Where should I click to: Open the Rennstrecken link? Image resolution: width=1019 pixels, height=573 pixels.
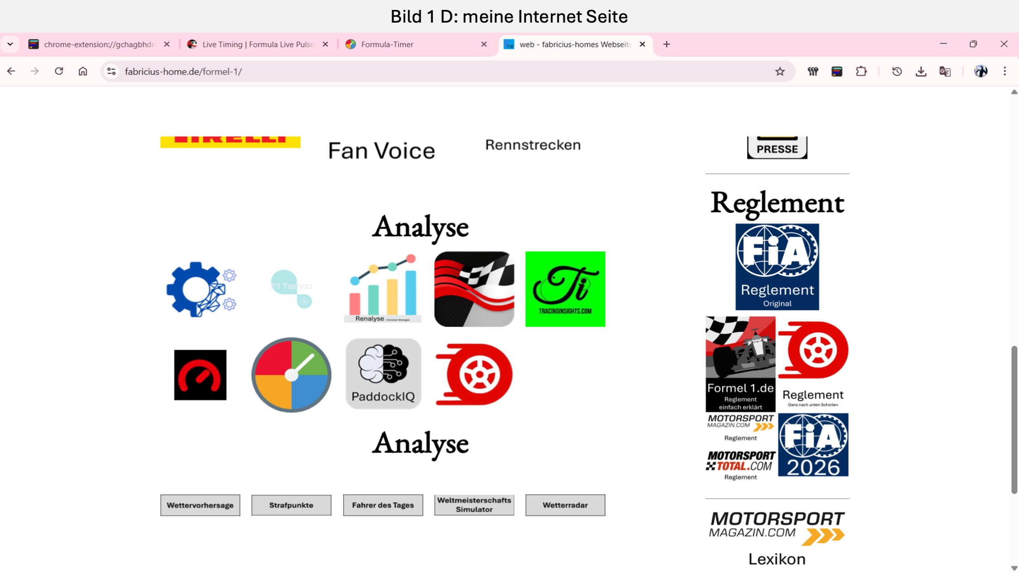tap(533, 145)
